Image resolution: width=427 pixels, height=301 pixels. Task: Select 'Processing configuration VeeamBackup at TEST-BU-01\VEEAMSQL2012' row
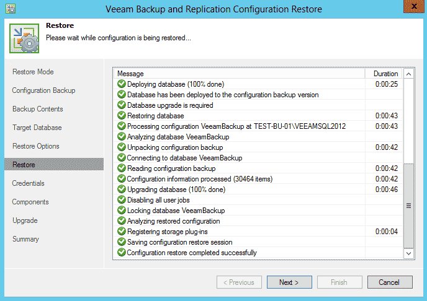[x=236, y=126]
